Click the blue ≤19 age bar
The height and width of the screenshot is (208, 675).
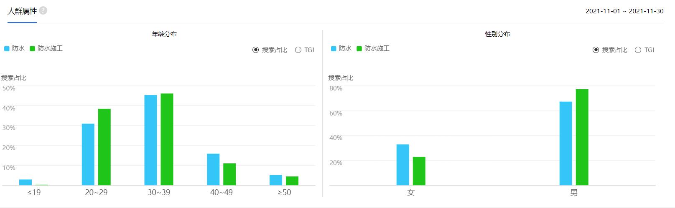pyautogui.click(x=25, y=182)
